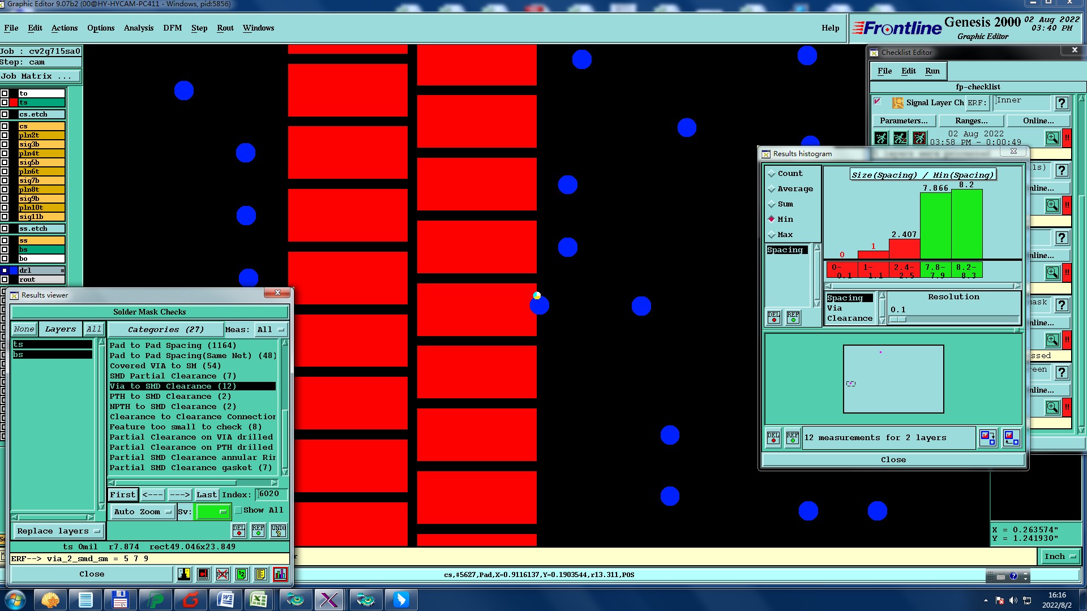Select Max radio in histogram
This screenshot has width=1087, height=611.
tap(781, 235)
